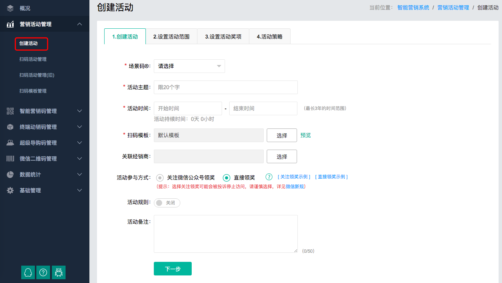Click 选择 button for 关联经销商

tap(282, 156)
